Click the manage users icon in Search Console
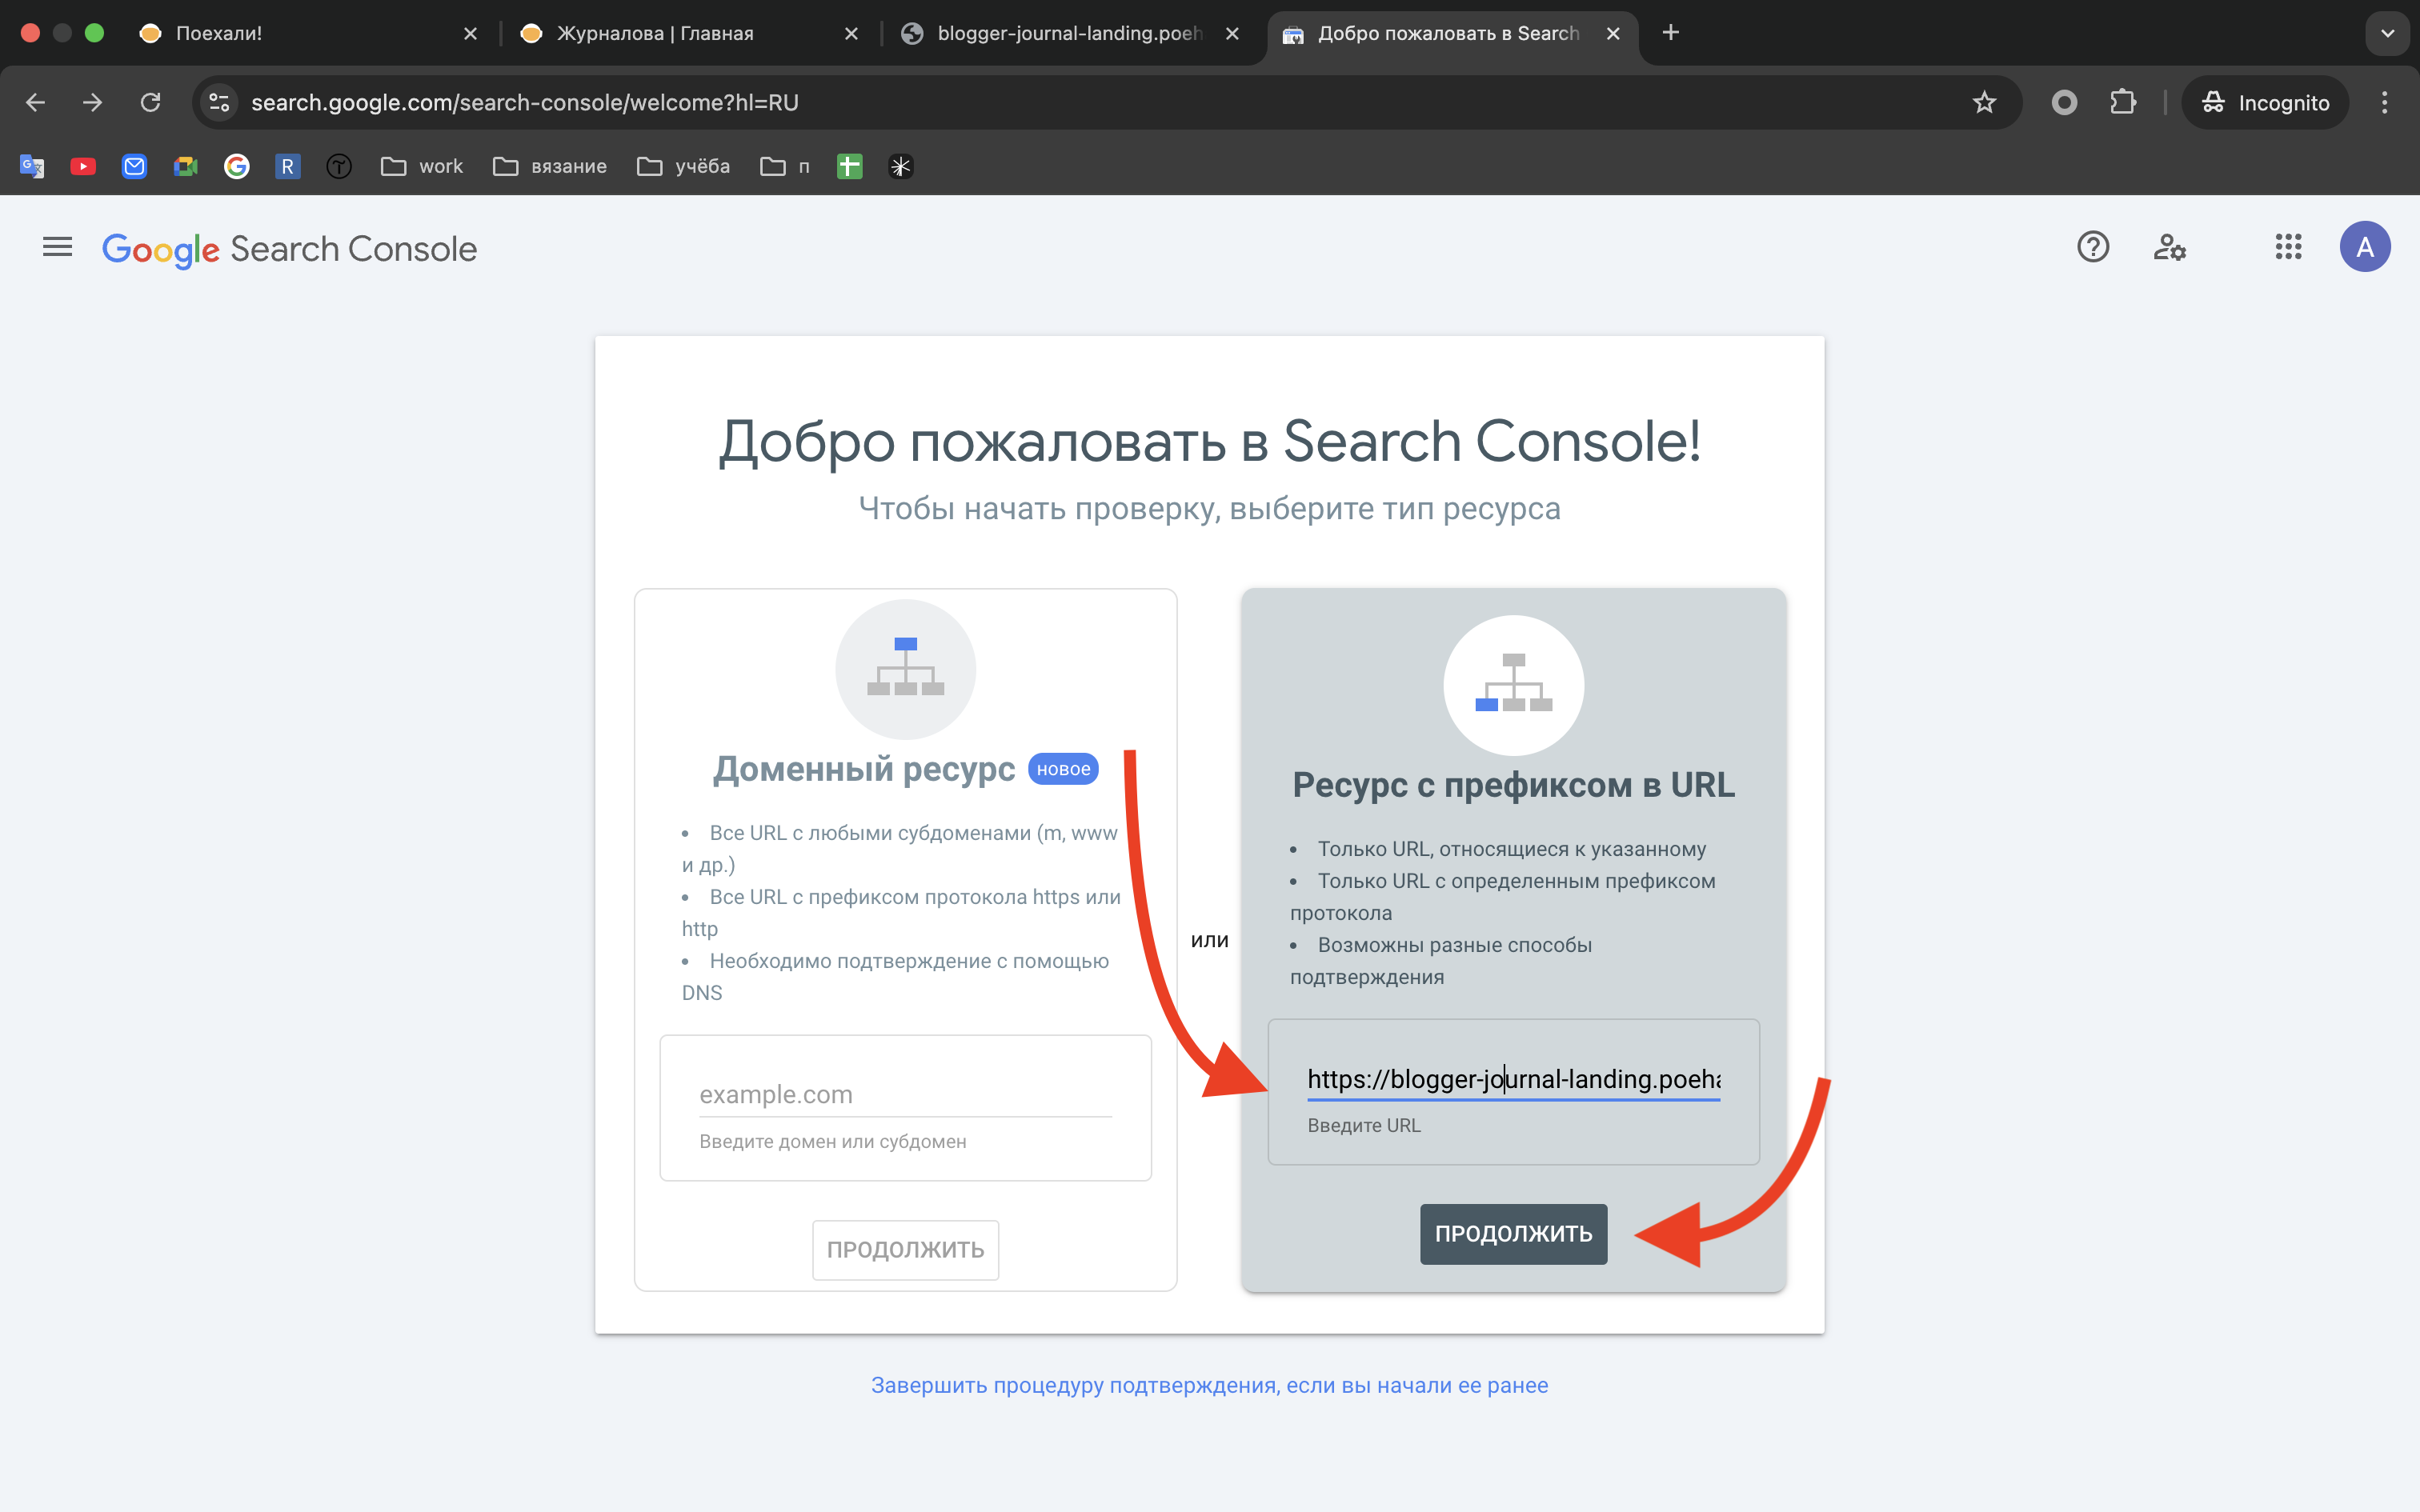Screen dimensions: 2420x1512 coord(2169,247)
